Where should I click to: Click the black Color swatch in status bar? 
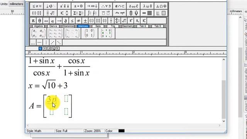pos(122,131)
